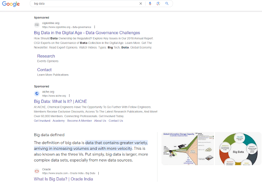This screenshot has width=262, height=184.
Task: Click the magnifier search button
Action: pos(167,4)
